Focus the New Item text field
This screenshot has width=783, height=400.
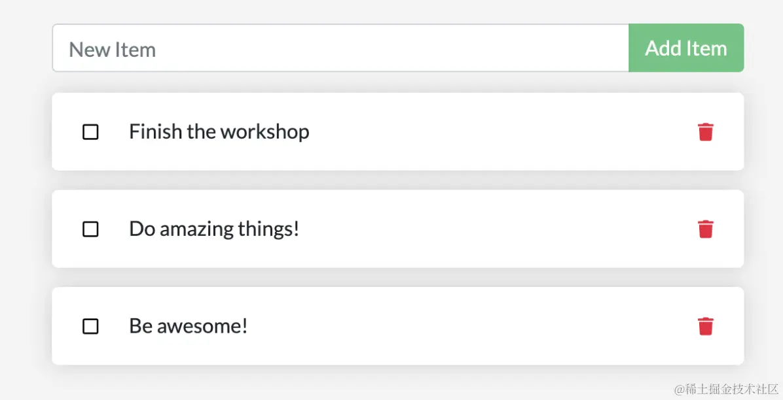click(x=340, y=48)
